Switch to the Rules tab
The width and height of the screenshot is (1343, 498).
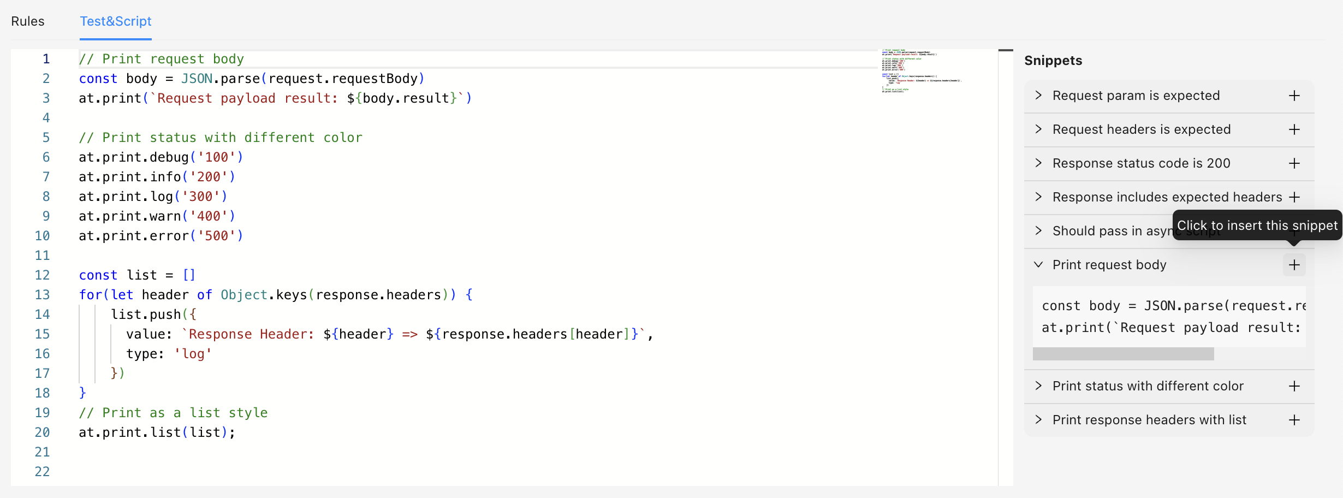(28, 21)
